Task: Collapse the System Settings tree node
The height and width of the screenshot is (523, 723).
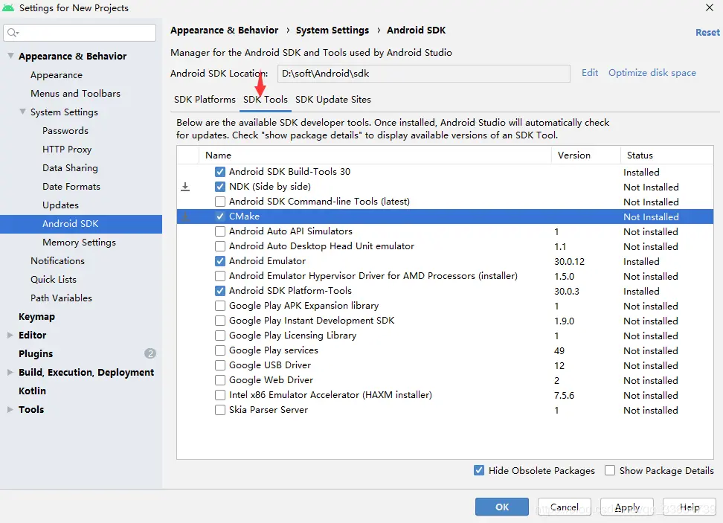Action: click(22, 112)
